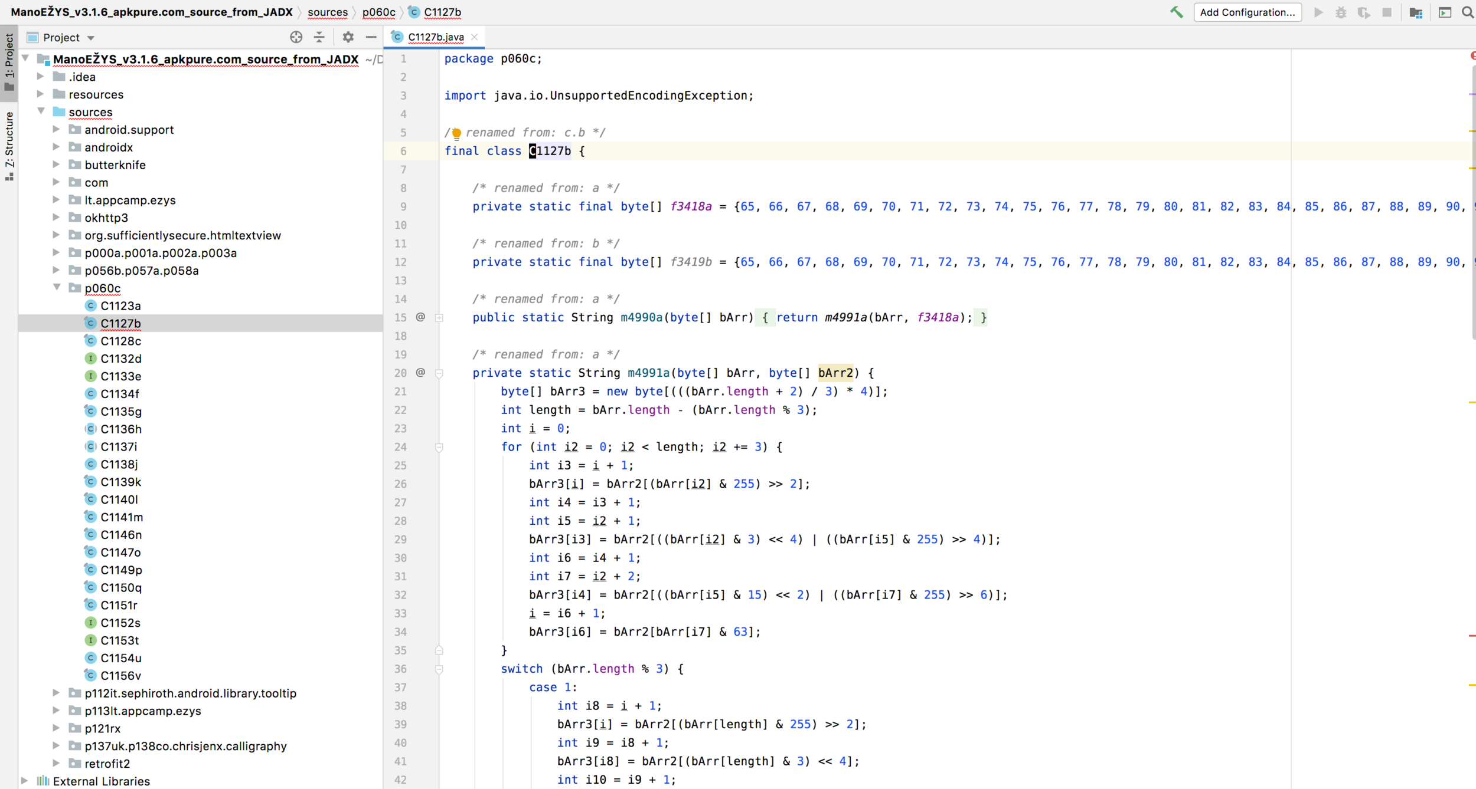Click the lightbulb intention icon on line 5
The width and height of the screenshot is (1476, 789).
click(x=456, y=133)
